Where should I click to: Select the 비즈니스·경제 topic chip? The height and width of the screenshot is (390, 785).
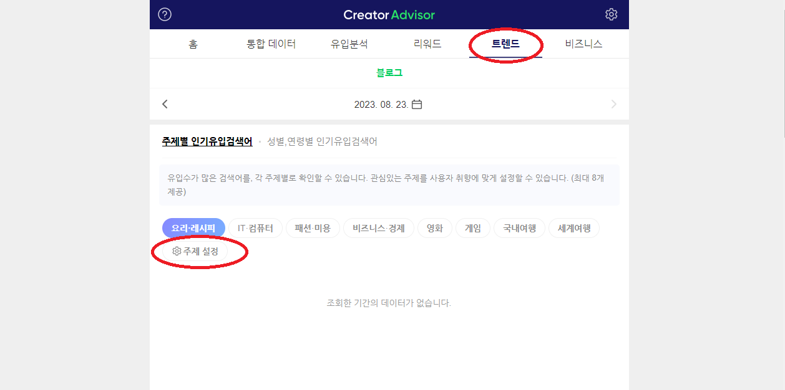pyautogui.click(x=379, y=228)
